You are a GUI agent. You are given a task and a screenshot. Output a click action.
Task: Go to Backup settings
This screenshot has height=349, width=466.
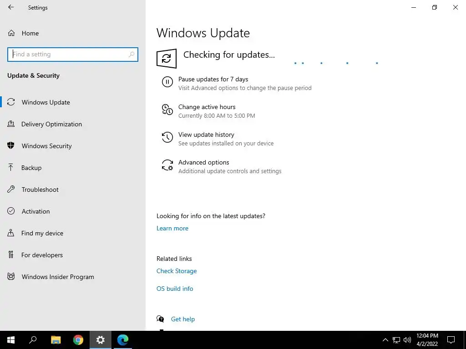click(x=73, y=168)
